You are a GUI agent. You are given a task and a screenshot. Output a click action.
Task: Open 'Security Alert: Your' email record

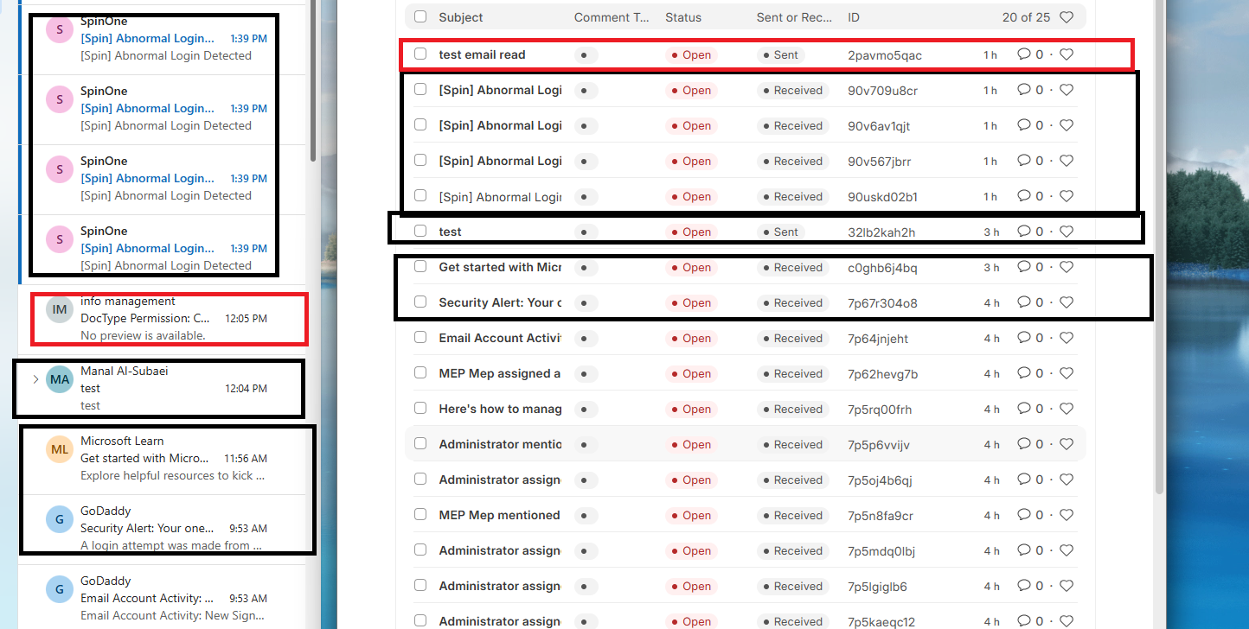click(500, 302)
